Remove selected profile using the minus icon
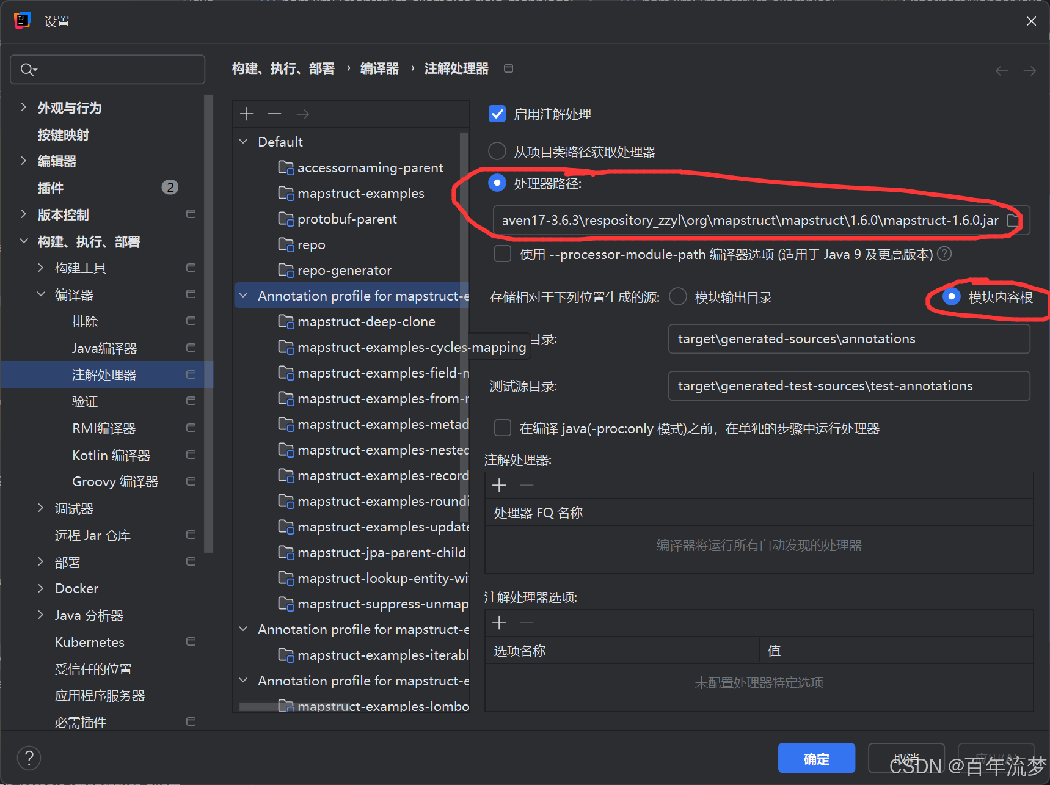 click(x=274, y=114)
